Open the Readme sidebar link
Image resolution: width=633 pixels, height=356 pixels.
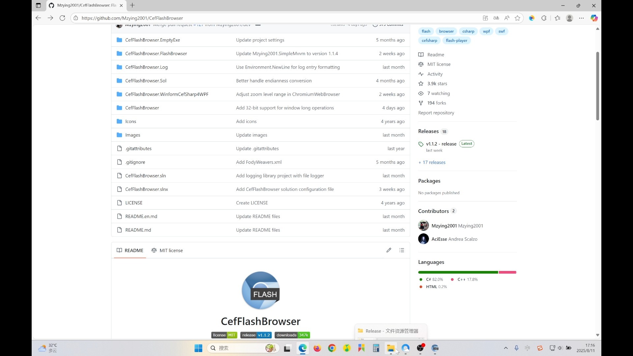(x=431, y=55)
